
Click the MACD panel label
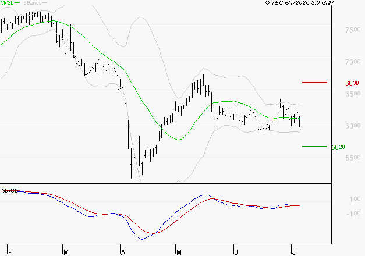tap(10, 191)
